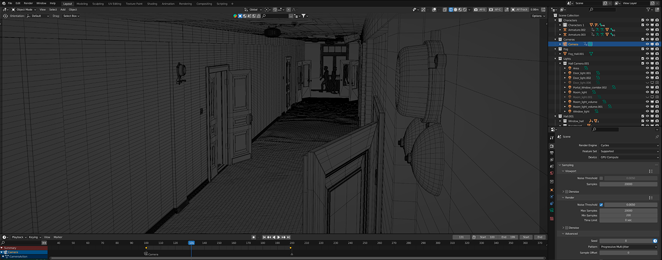This screenshot has width=662, height=260.
Task: Expand the Render Denoise subpanel
Action: click(x=563, y=228)
